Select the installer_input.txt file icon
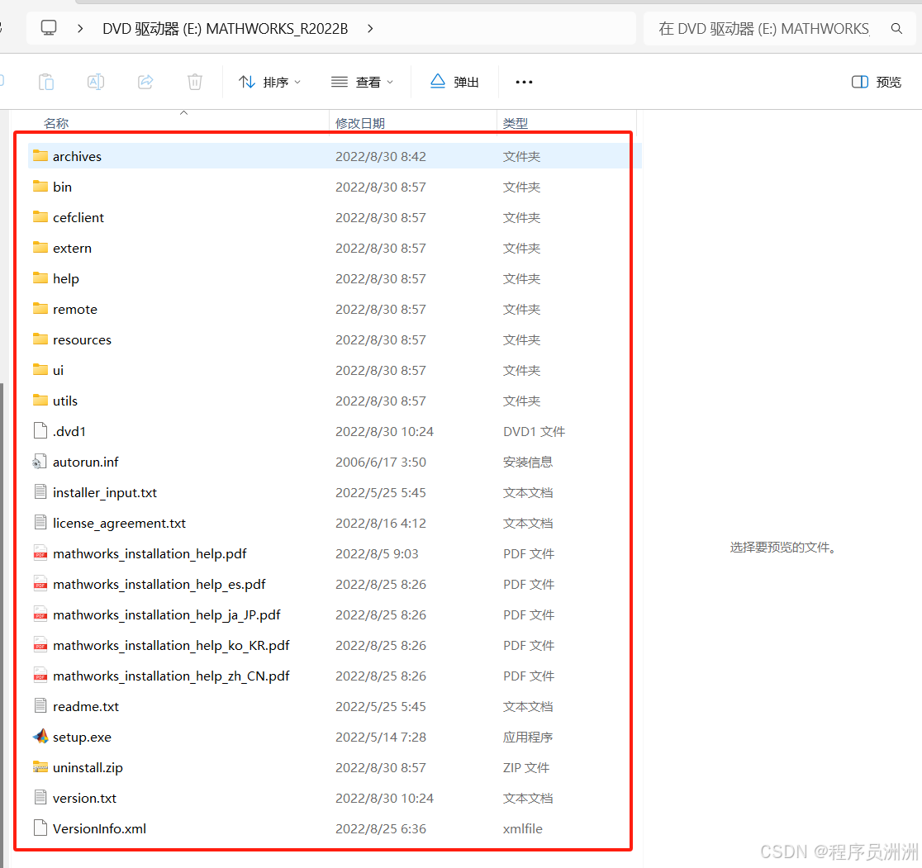Viewport: 922px width, 868px height. click(x=40, y=492)
